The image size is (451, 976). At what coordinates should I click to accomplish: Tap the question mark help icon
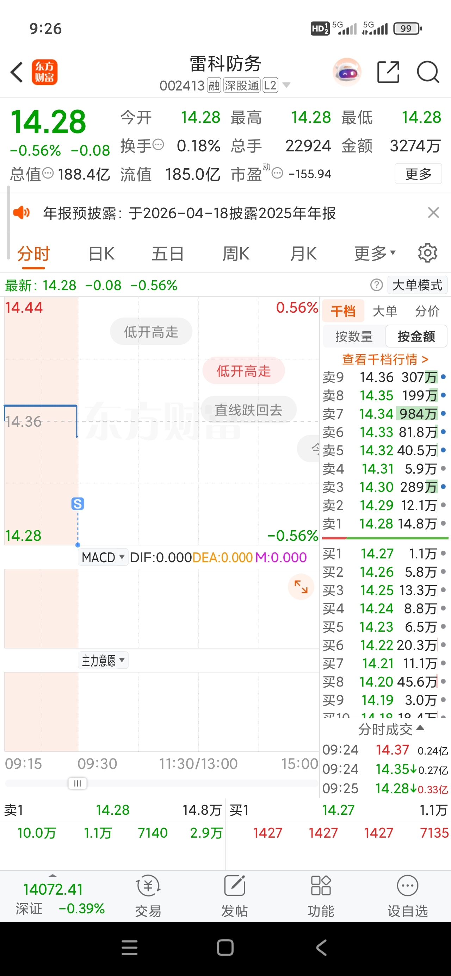point(376,284)
